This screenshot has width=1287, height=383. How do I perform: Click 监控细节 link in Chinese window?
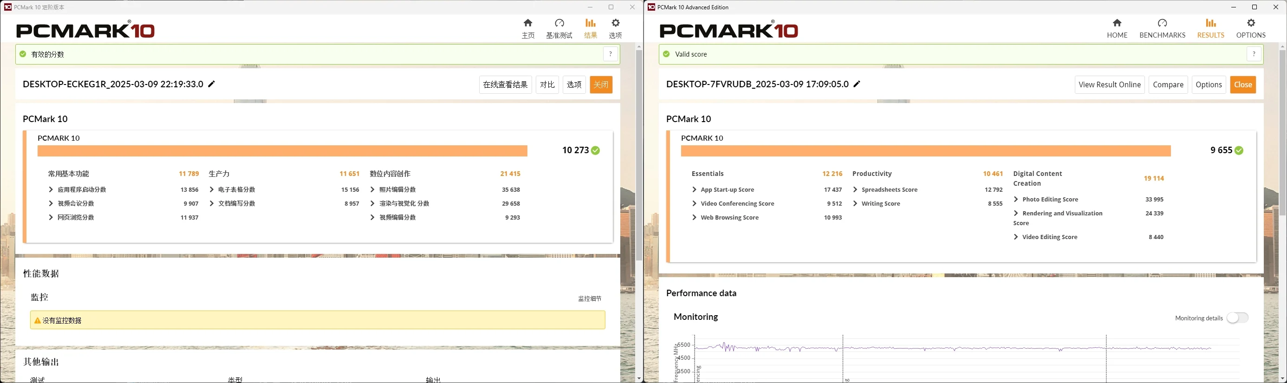pos(590,299)
